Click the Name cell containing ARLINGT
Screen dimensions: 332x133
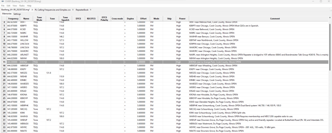point(26,55)
